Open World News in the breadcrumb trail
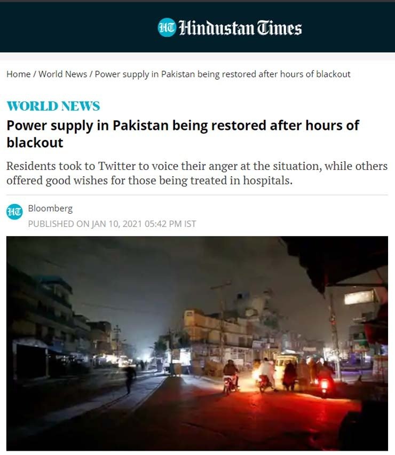 point(62,74)
